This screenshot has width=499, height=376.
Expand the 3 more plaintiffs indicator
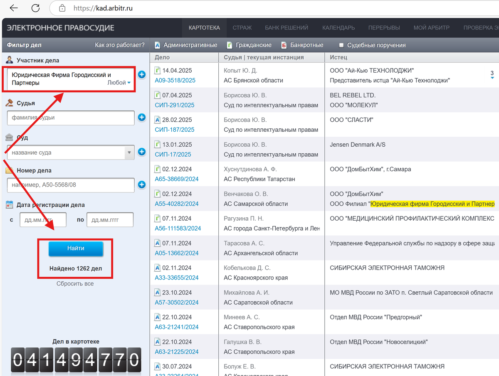click(x=492, y=74)
